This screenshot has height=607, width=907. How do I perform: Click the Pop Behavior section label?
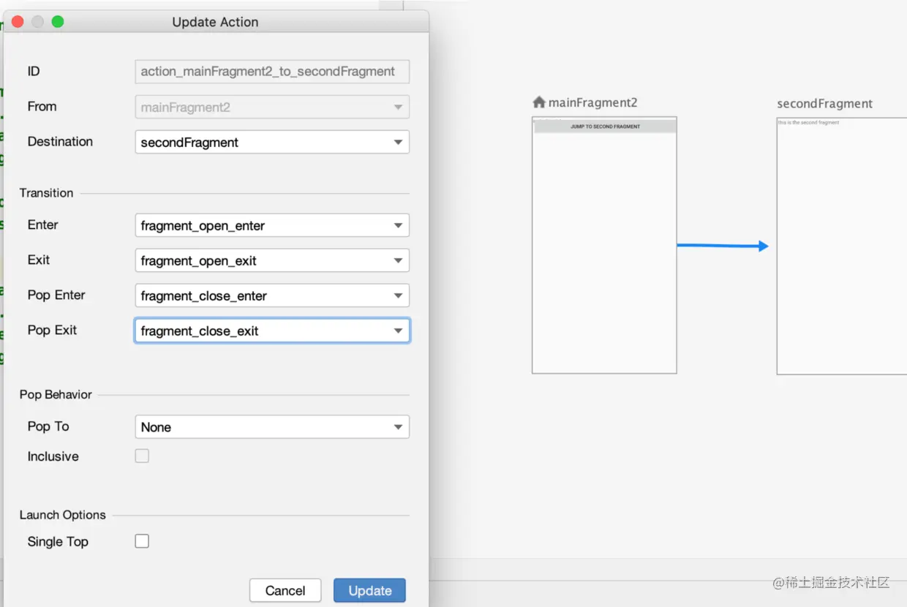[56, 394]
